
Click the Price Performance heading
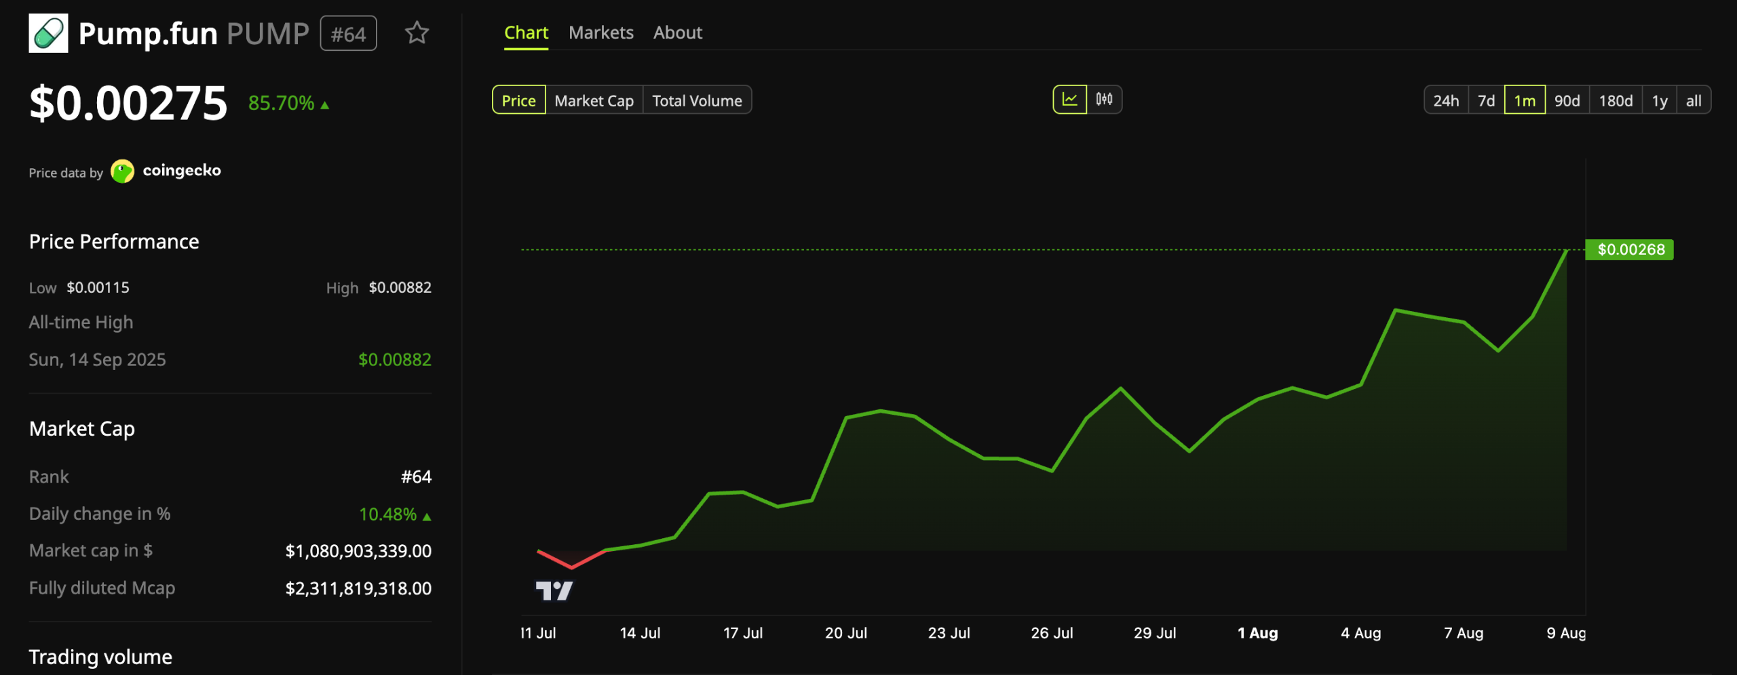pos(114,242)
